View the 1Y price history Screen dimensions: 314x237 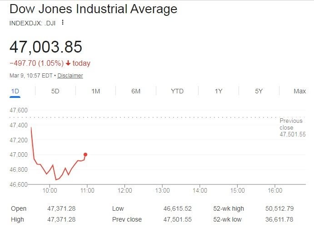point(219,91)
